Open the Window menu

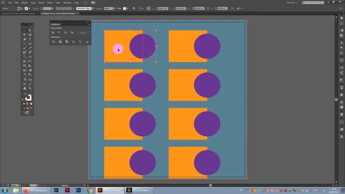[67, 3]
